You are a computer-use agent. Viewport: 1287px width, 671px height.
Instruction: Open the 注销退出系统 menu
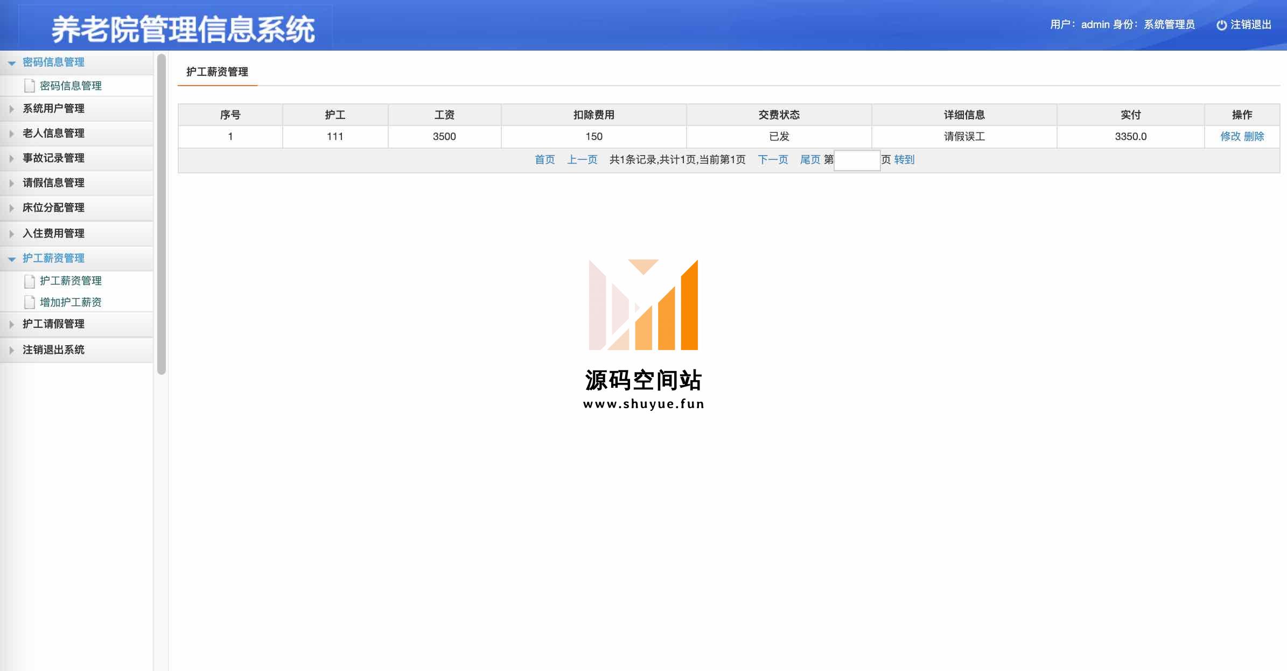pos(53,350)
